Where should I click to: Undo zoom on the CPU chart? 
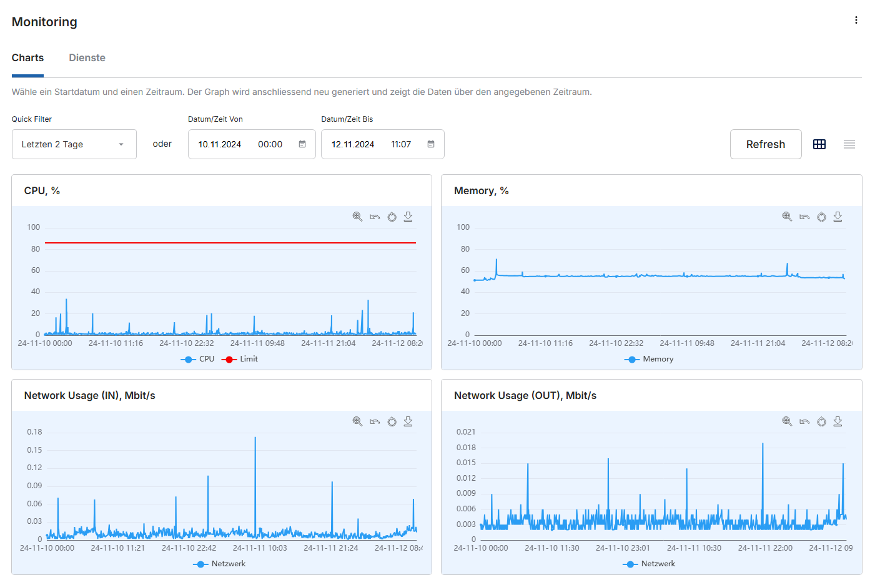[x=375, y=217]
